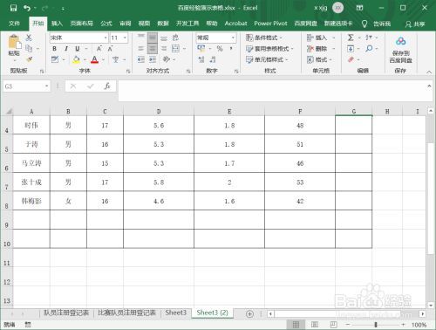Apply the yellow fill color bucket

tap(77, 59)
